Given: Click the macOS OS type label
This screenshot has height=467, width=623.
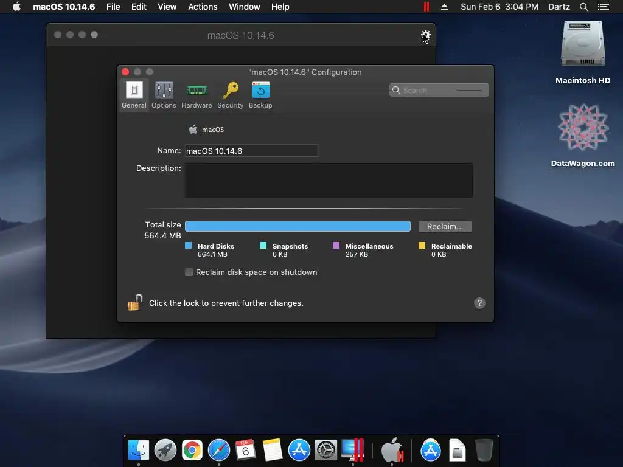Looking at the screenshot, I should (x=213, y=130).
